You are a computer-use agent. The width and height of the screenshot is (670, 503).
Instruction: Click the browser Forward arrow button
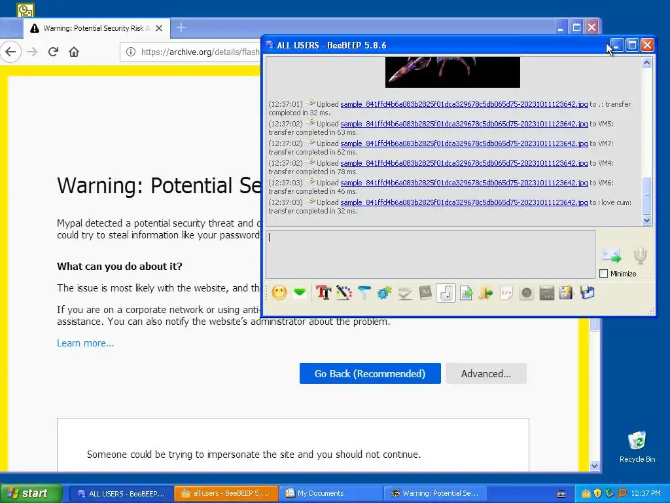(32, 52)
